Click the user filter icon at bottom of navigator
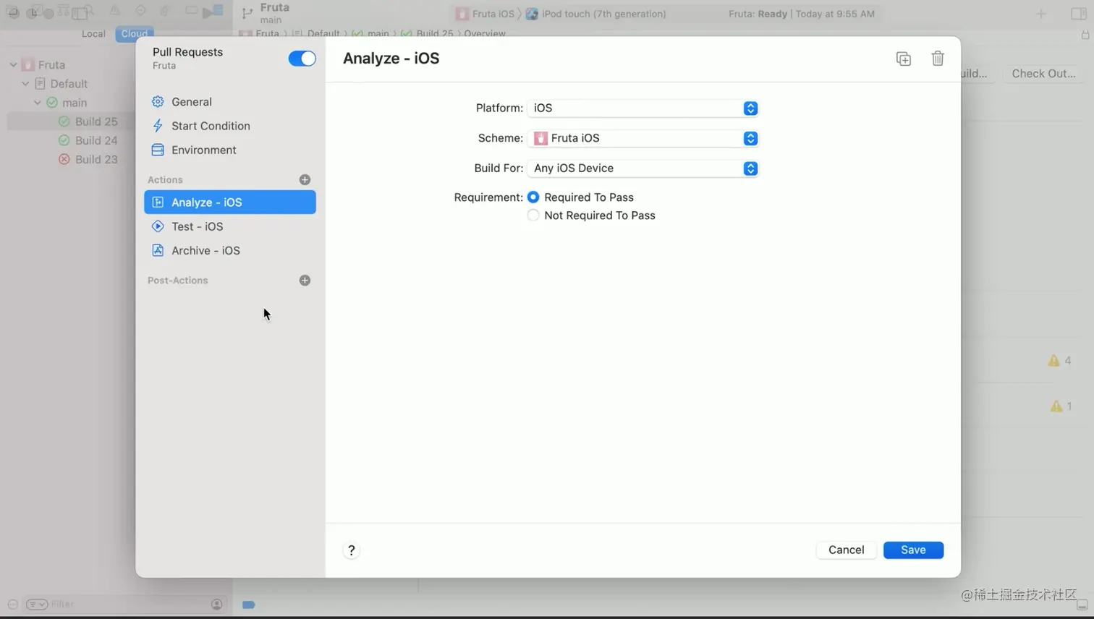This screenshot has width=1094, height=619. click(x=216, y=605)
